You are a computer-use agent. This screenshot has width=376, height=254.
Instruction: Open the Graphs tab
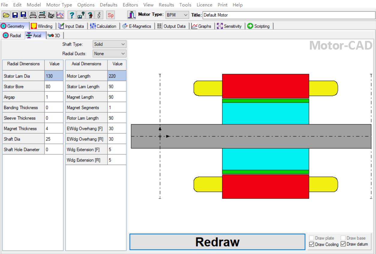[203, 26]
